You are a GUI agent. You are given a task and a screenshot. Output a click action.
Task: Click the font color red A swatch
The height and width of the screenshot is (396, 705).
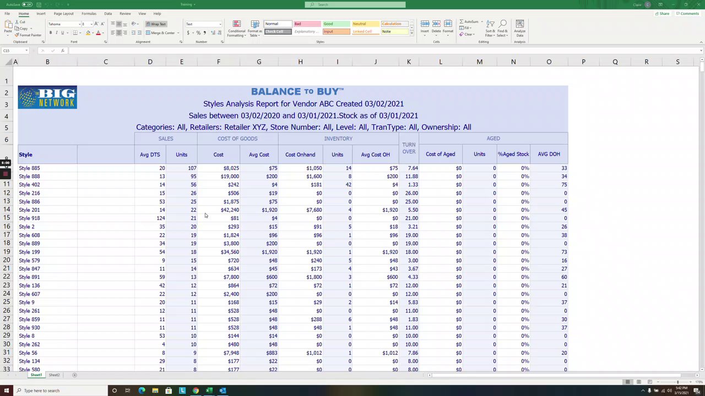pyautogui.click(x=98, y=33)
